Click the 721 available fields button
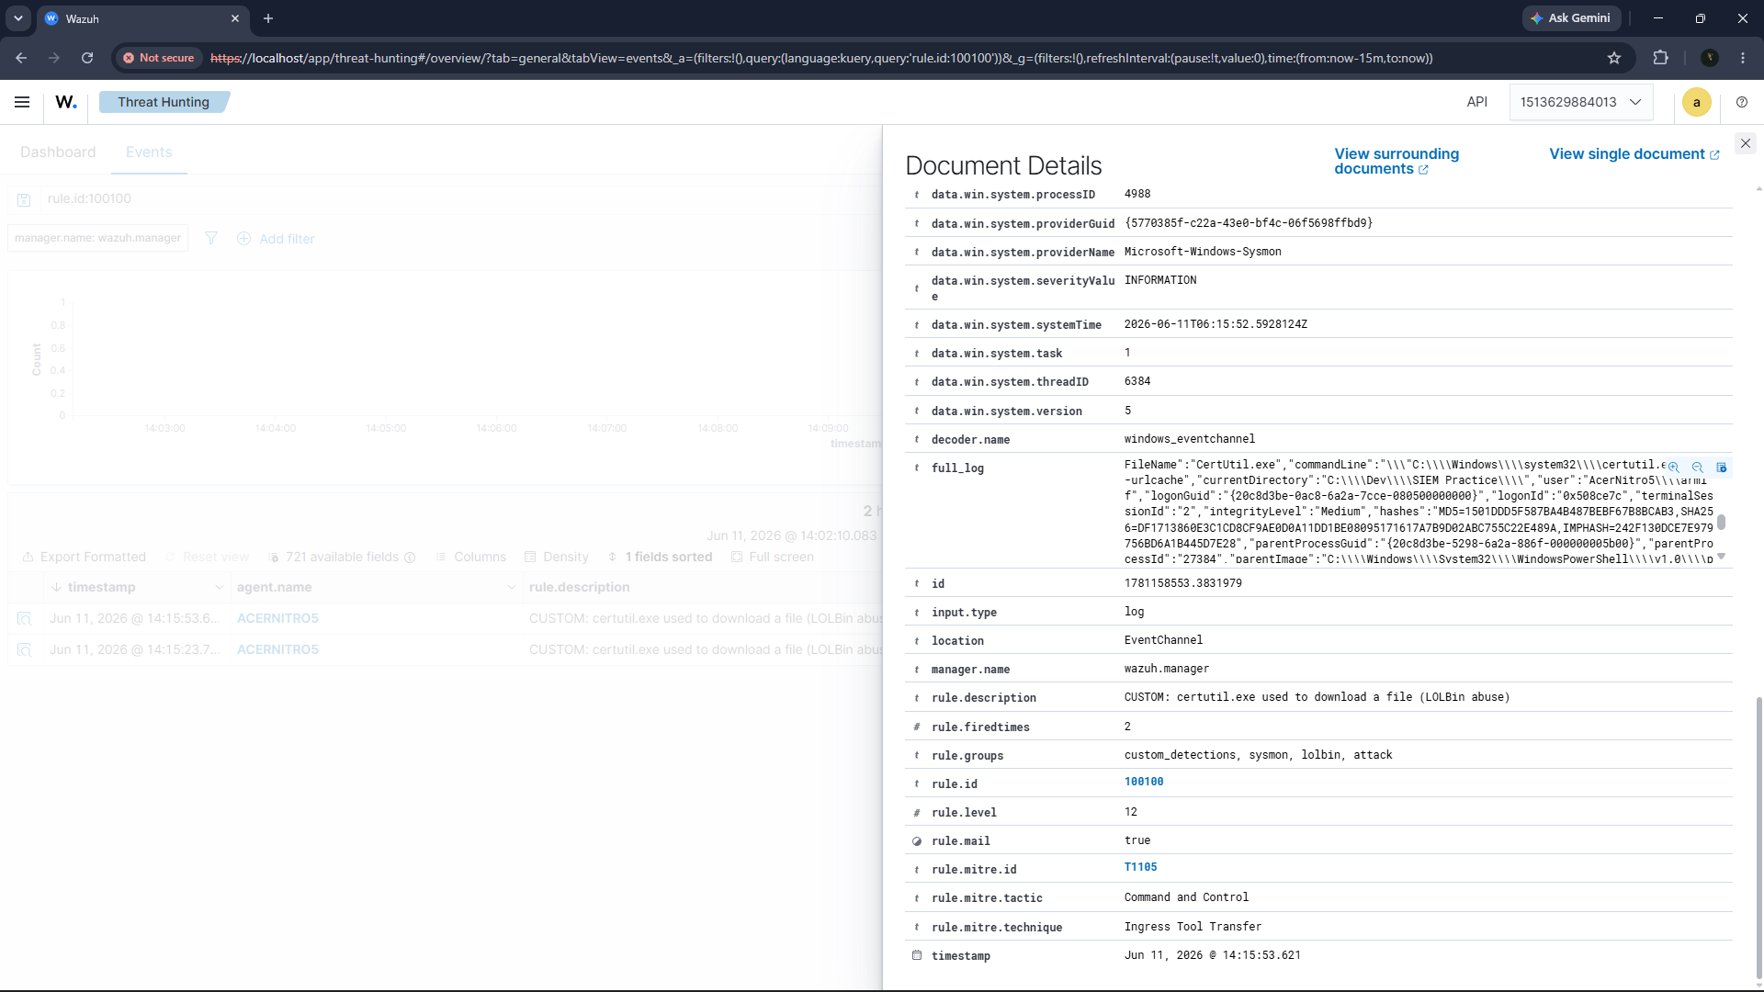This screenshot has height=992, width=1764. 342,557
